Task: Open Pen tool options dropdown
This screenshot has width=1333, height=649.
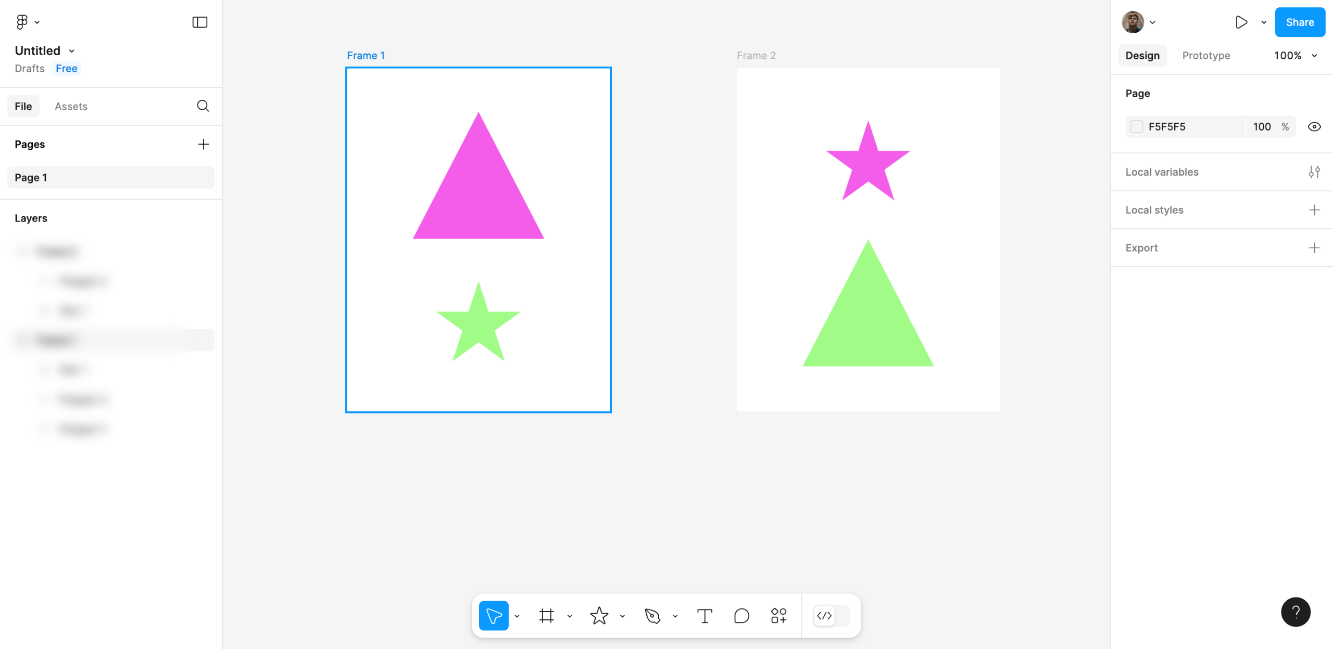Action: point(675,616)
